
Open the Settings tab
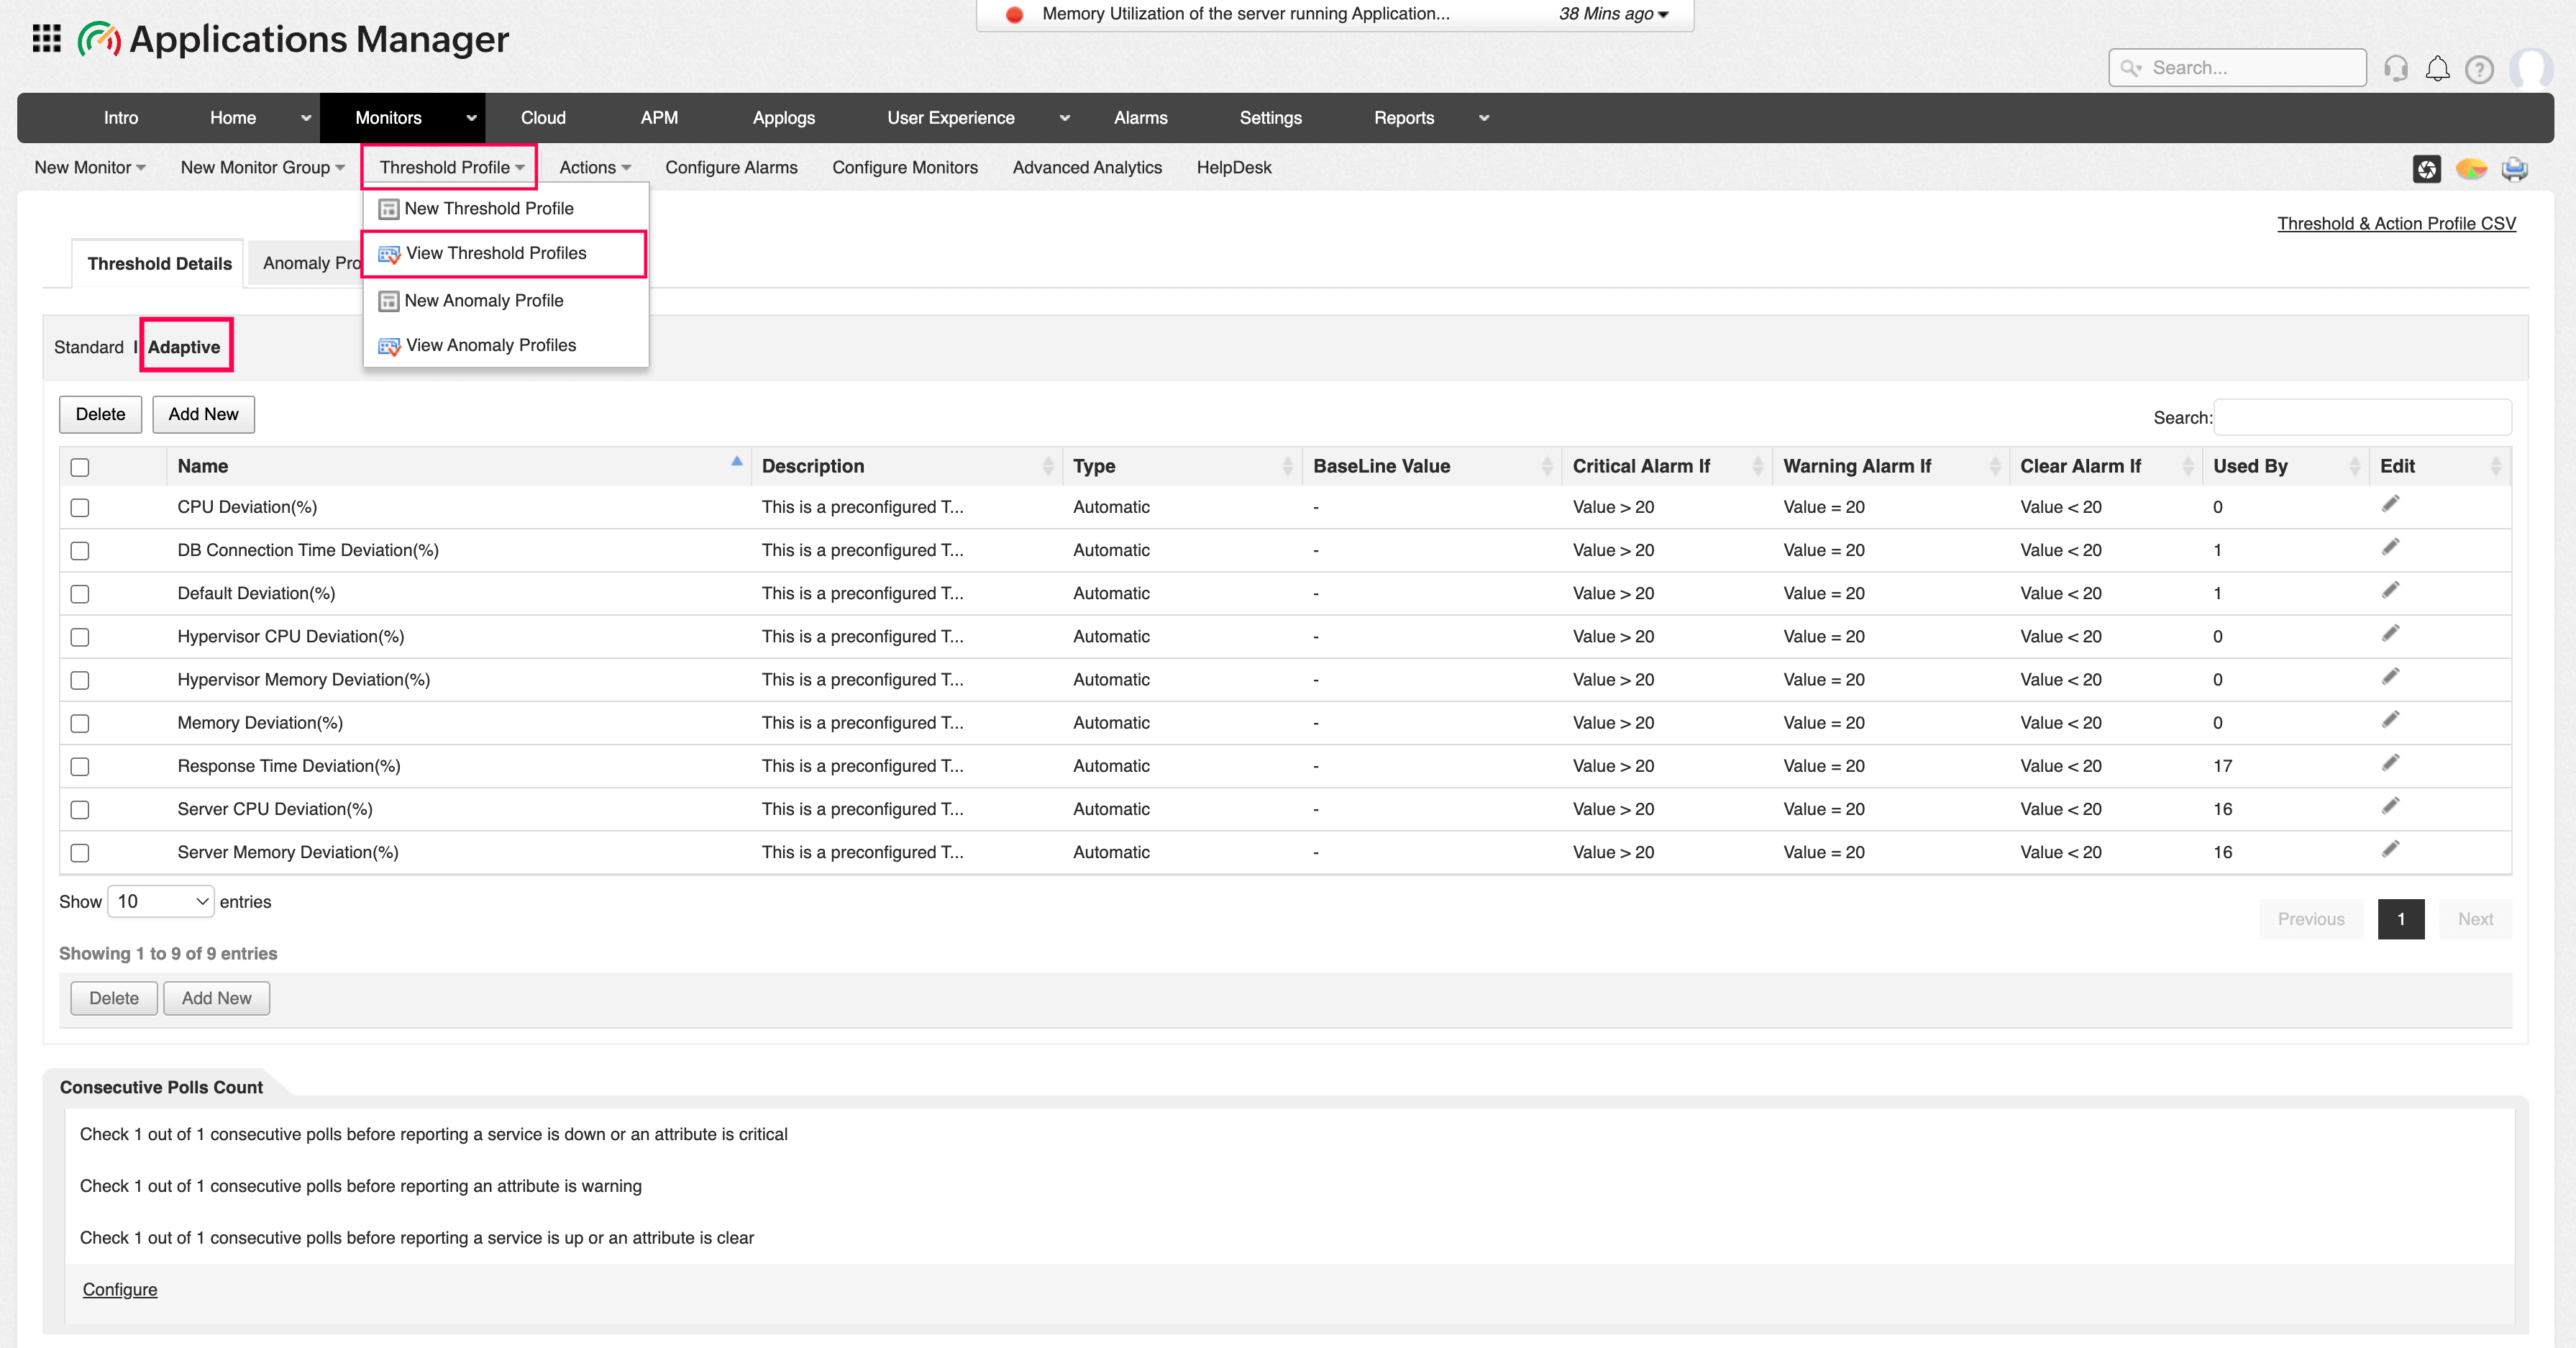click(x=1270, y=118)
